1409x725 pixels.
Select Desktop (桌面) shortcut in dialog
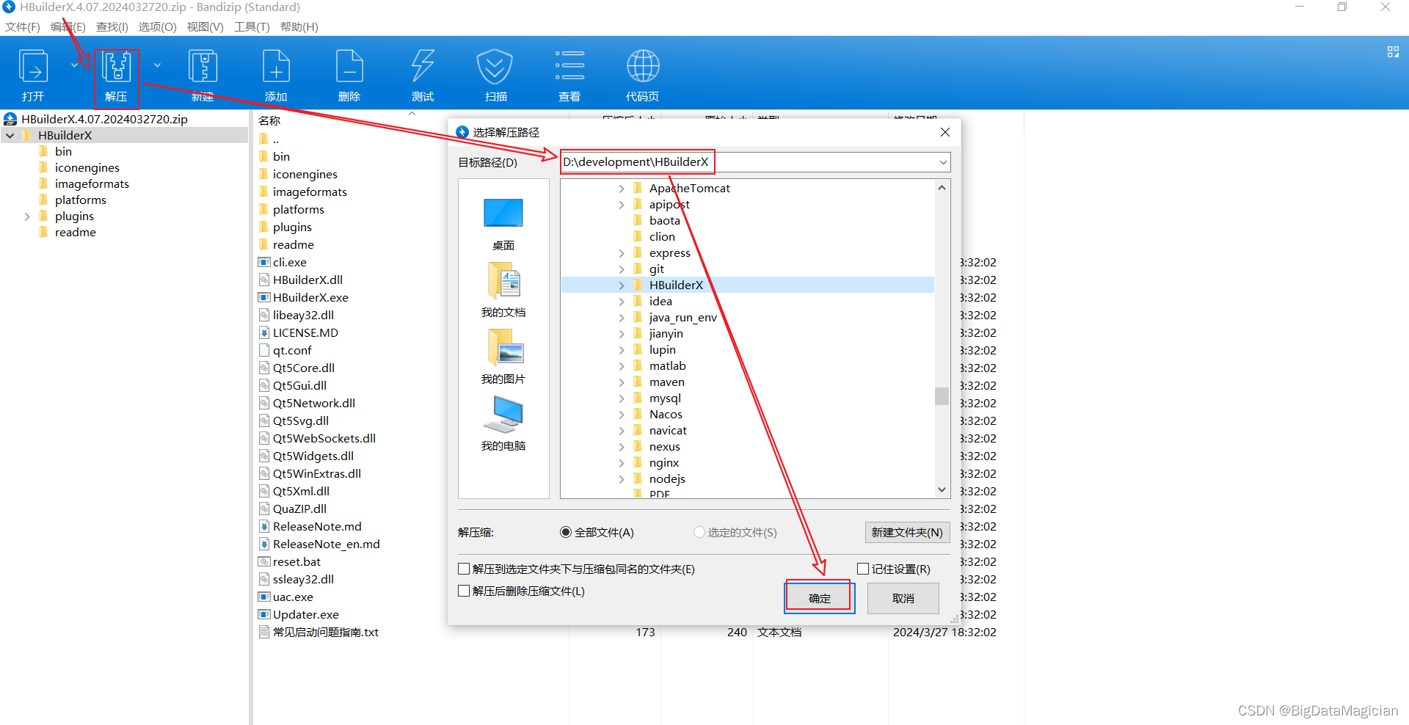click(503, 224)
